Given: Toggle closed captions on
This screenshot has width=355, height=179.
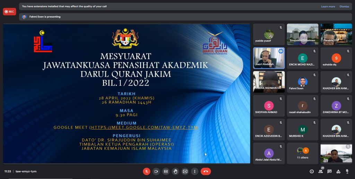Looking at the screenshot, I should tap(166, 171).
